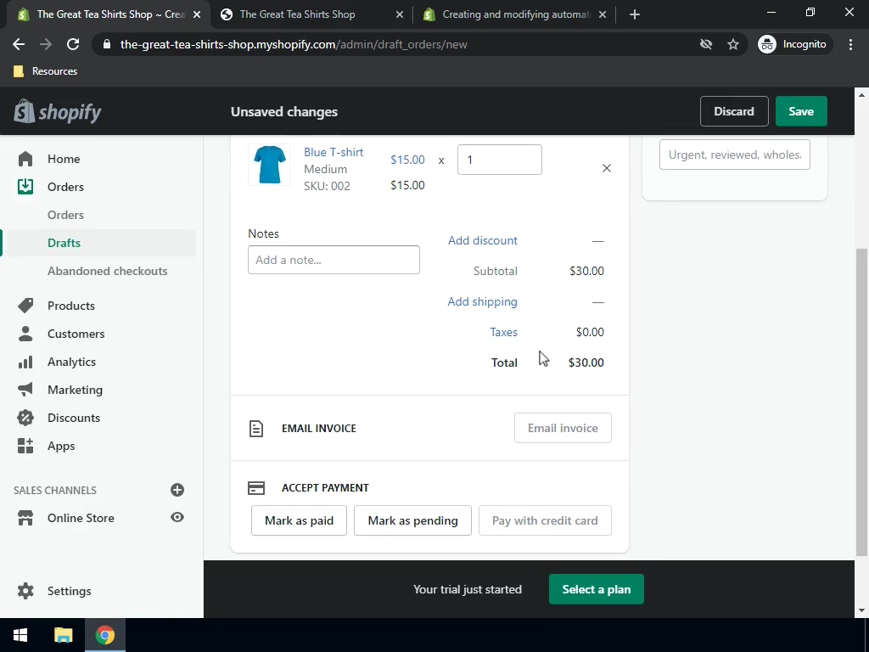Click the Customers person icon
Screen dimensions: 869x652
[25, 333]
